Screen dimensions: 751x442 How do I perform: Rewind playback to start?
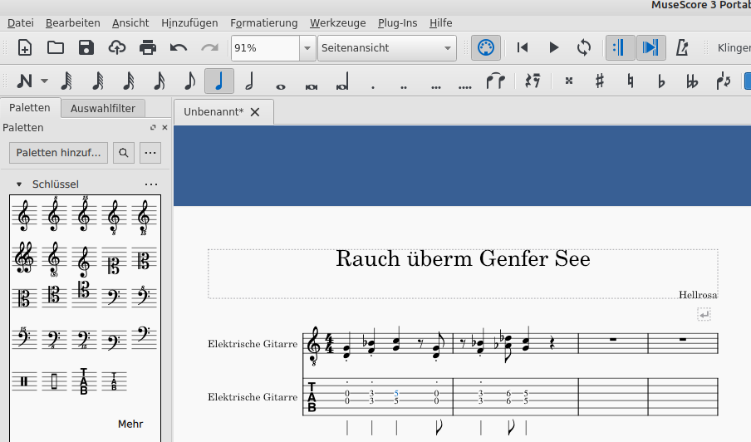click(523, 48)
